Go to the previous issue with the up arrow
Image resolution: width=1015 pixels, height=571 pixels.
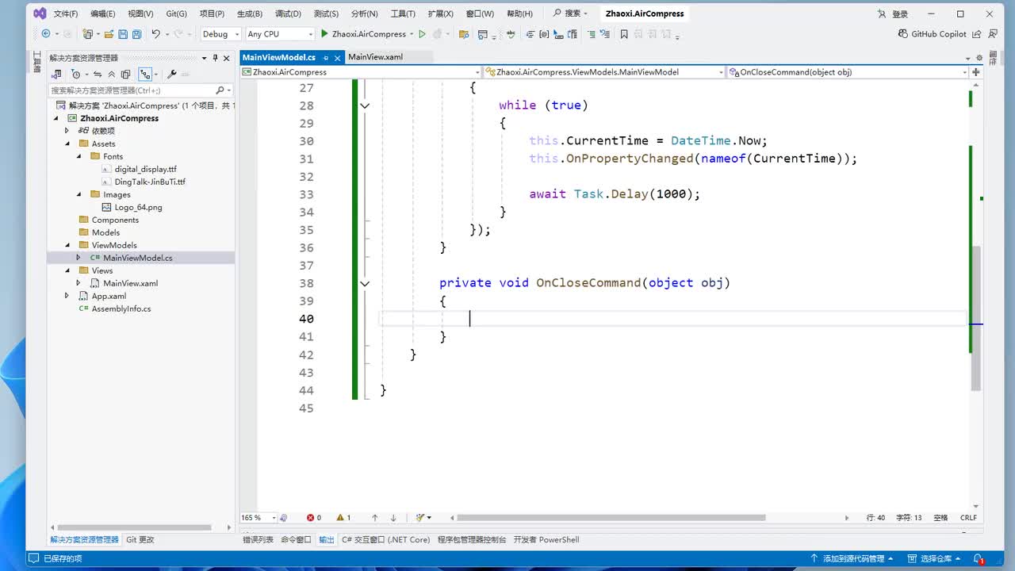pos(375,518)
